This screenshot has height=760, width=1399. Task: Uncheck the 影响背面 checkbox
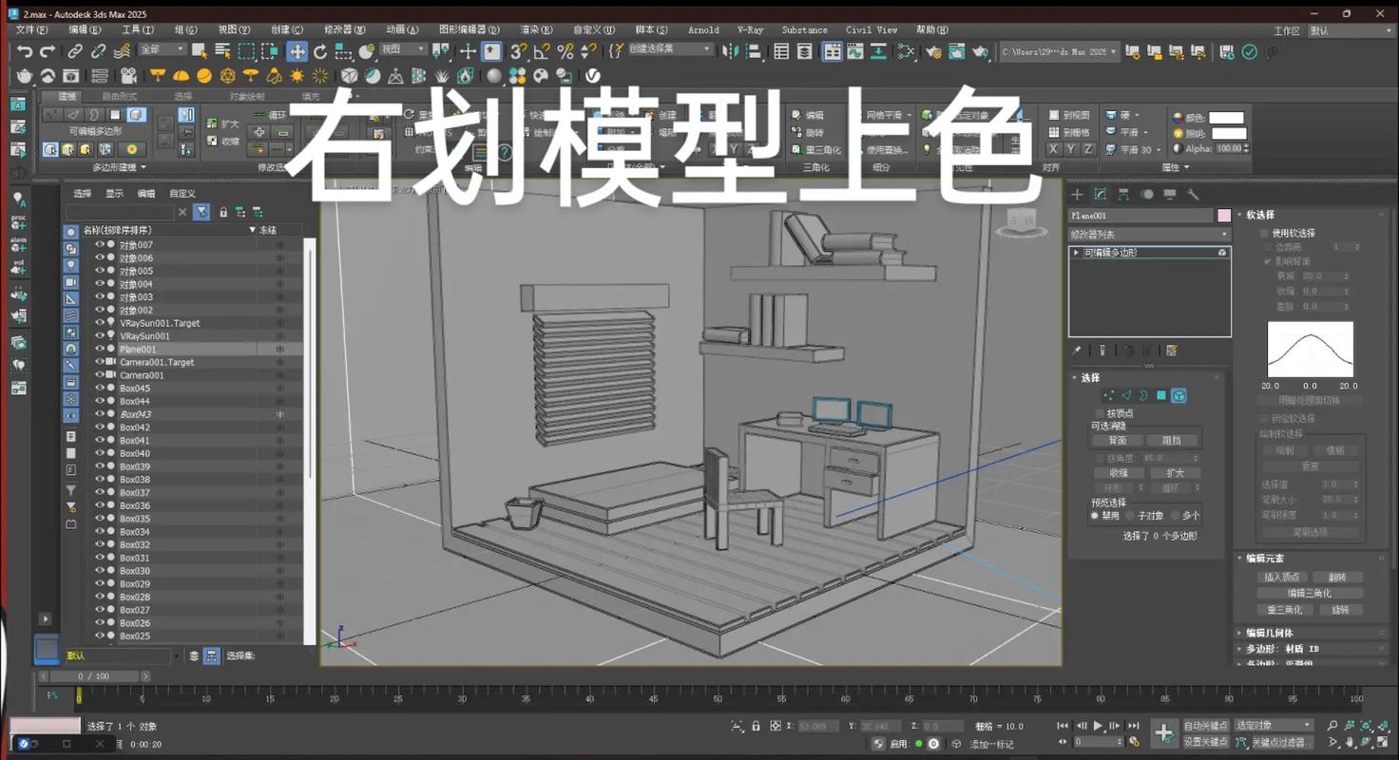tap(1267, 261)
